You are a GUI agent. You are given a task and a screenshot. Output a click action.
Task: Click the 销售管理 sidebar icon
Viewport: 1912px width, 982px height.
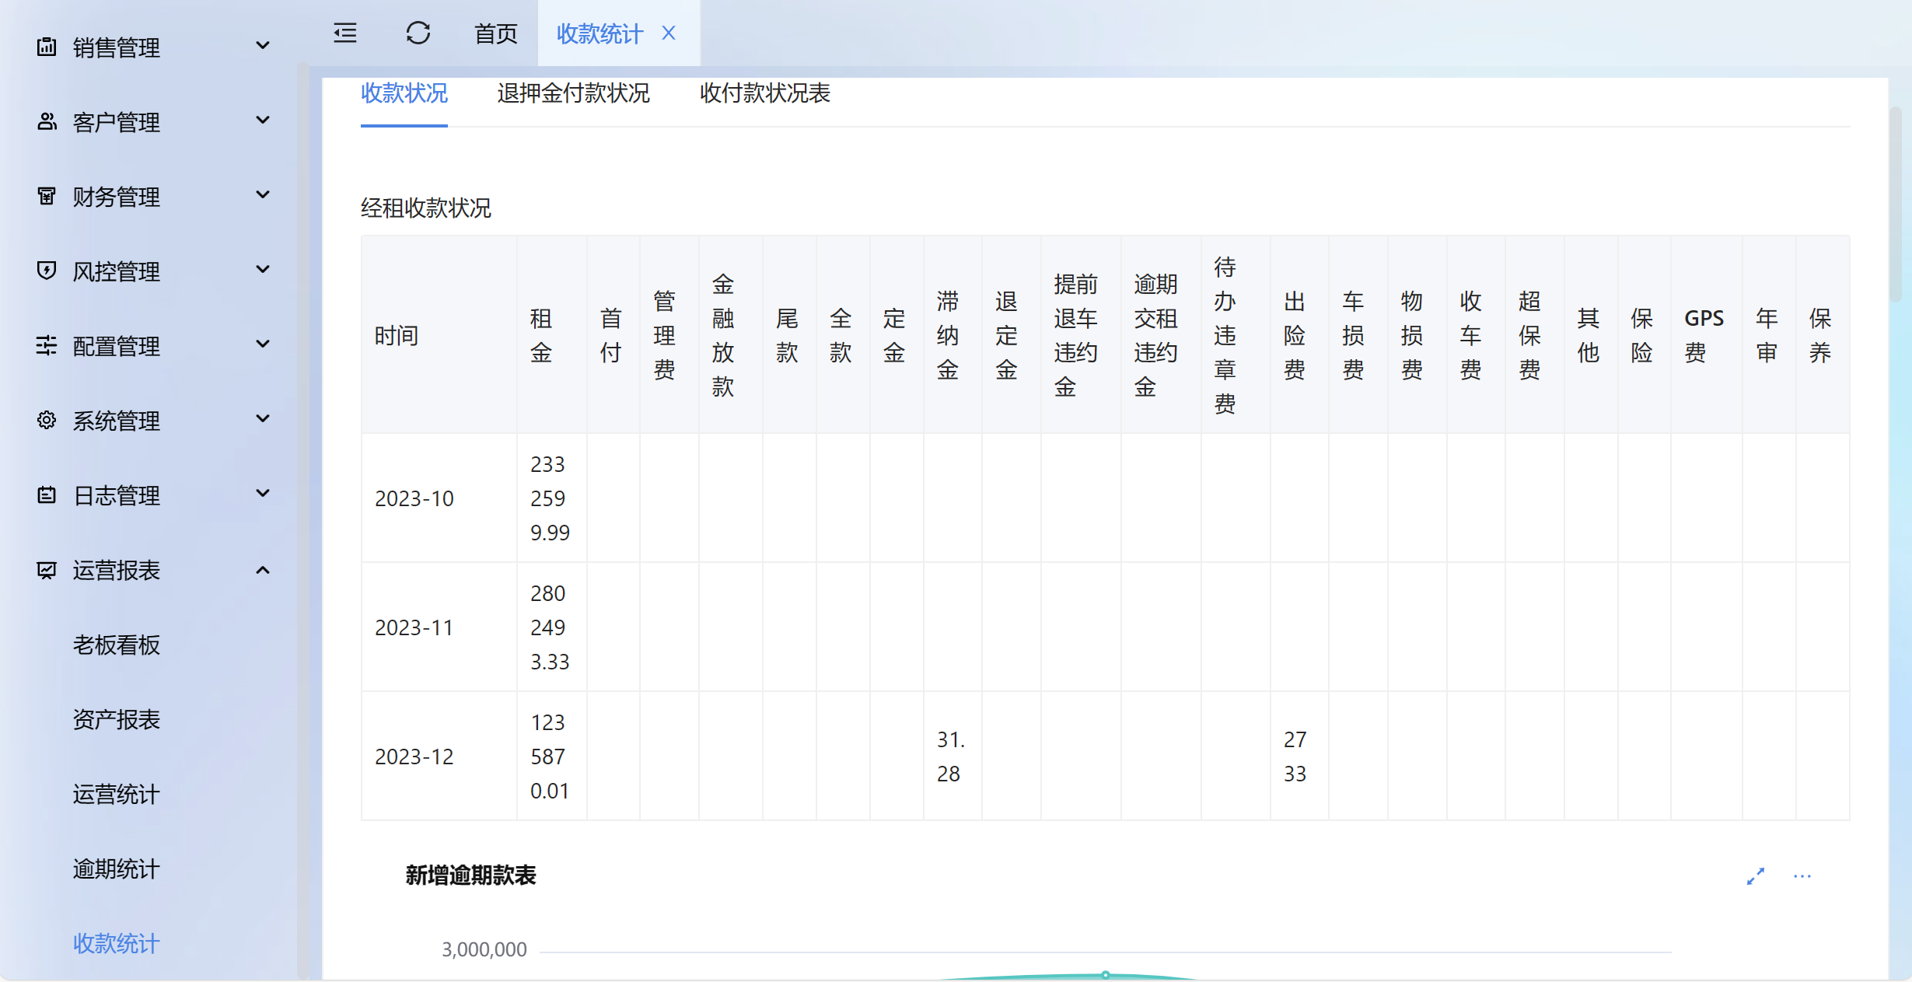[47, 47]
